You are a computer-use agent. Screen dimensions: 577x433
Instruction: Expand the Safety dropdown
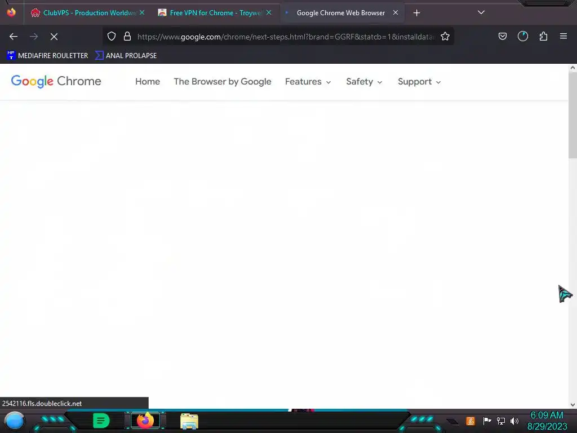click(365, 82)
